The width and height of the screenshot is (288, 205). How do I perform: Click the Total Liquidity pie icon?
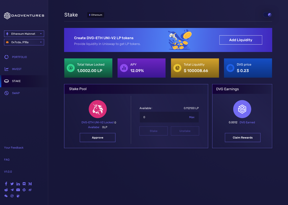coord(177,68)
